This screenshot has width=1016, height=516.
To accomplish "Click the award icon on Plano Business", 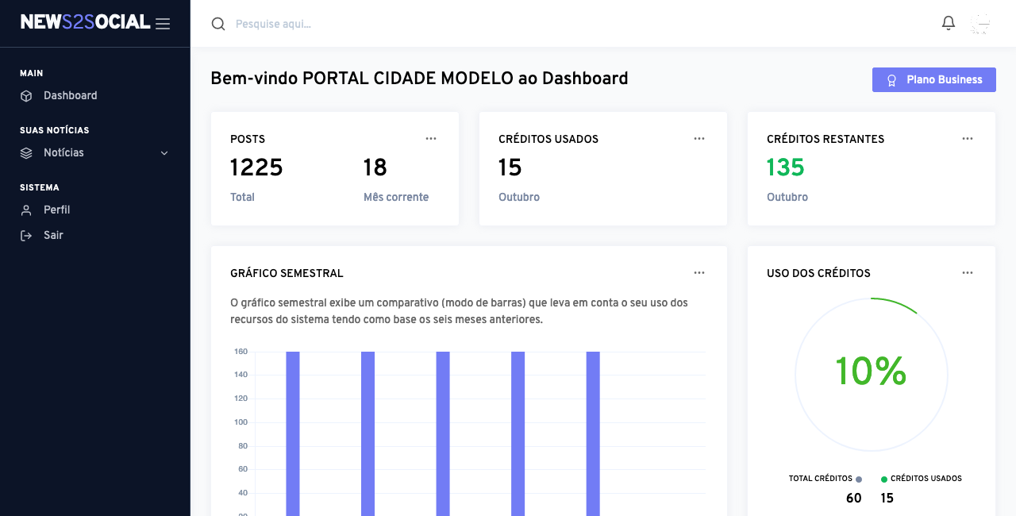I will (x=891, y=80).
